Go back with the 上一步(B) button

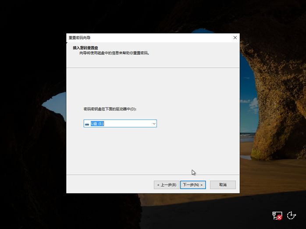point(167,185)
